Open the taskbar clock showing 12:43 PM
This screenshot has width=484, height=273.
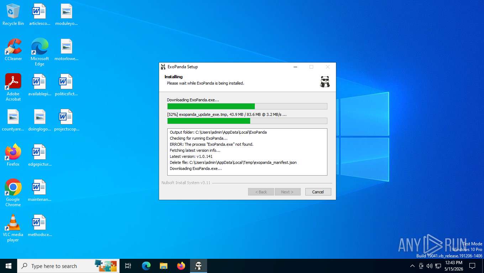click(x=454, y=266)
